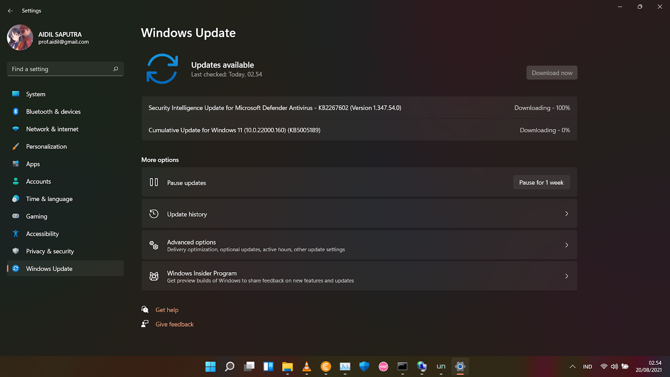This screenshot has height=377, width=670.
Task: Click the Windows Insider Program cat icon
Action: (x=154, y=276)
